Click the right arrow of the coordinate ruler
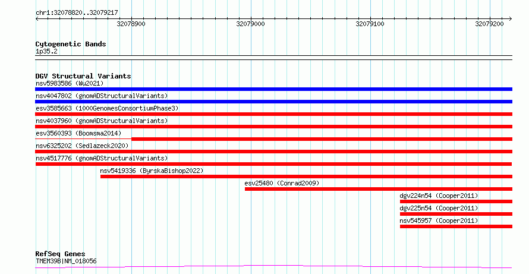Viewport: 529px width, 274px height. pyautogui.click(x=510, y=19)
